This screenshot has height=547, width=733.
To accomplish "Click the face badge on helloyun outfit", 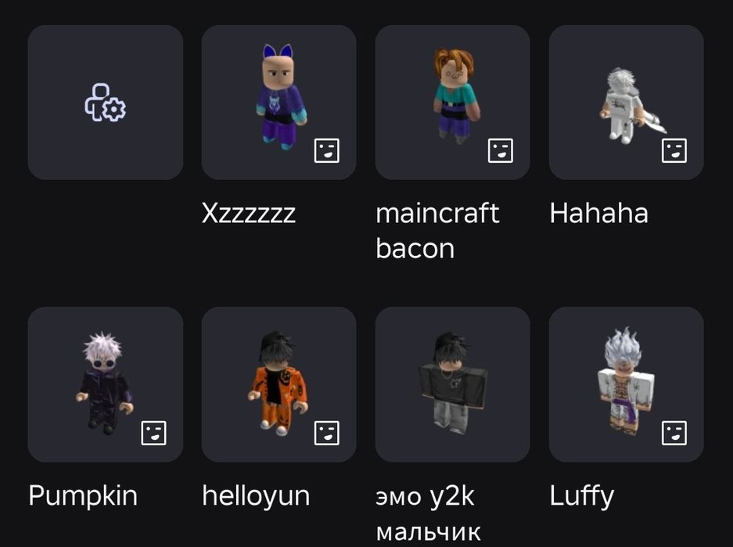I will click(327, 433).
